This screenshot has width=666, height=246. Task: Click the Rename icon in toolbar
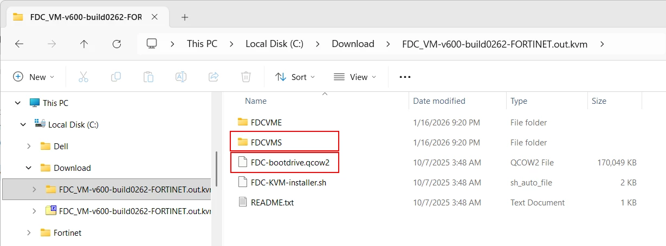(181, 77)
